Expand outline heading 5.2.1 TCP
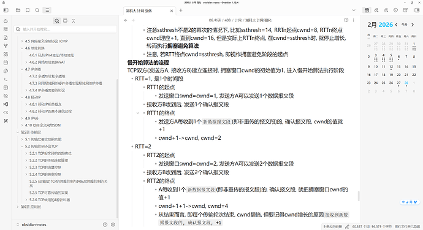This screenshot has height=230, width=423. pyautogui.click(x=26, y=153)
